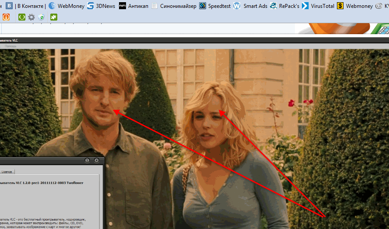Open the RePack's bookmark
Screen dimensions: 389x229
[x=284, y=6]
